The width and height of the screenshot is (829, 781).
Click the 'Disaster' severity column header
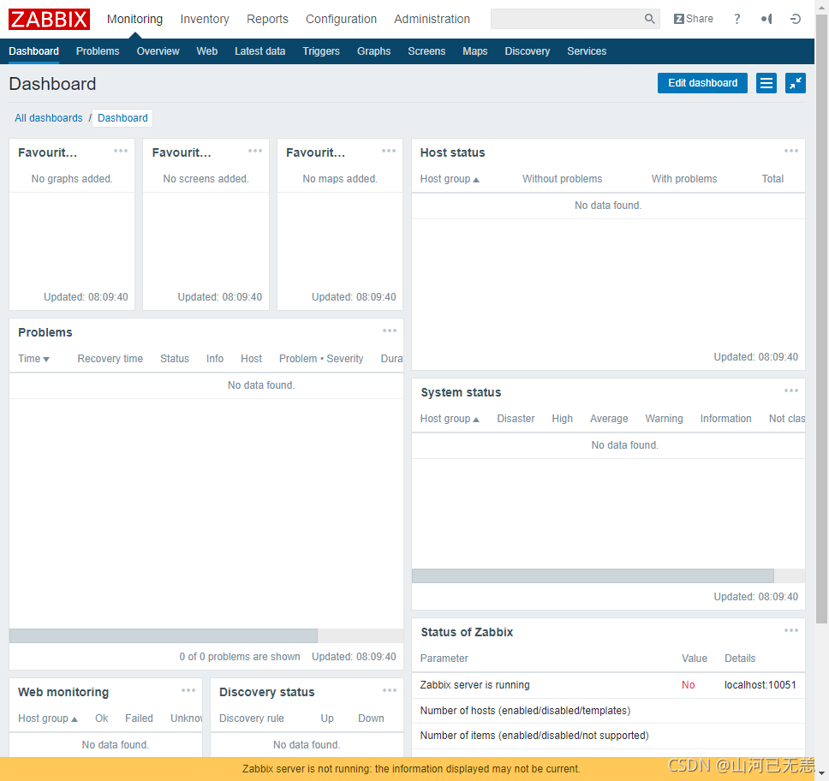pos(516,418)
